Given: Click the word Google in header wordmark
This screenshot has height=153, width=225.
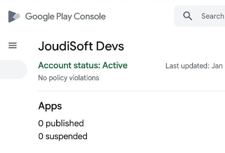Looking at the screenshot, I should pyautogui.click(x=40, y=17).
